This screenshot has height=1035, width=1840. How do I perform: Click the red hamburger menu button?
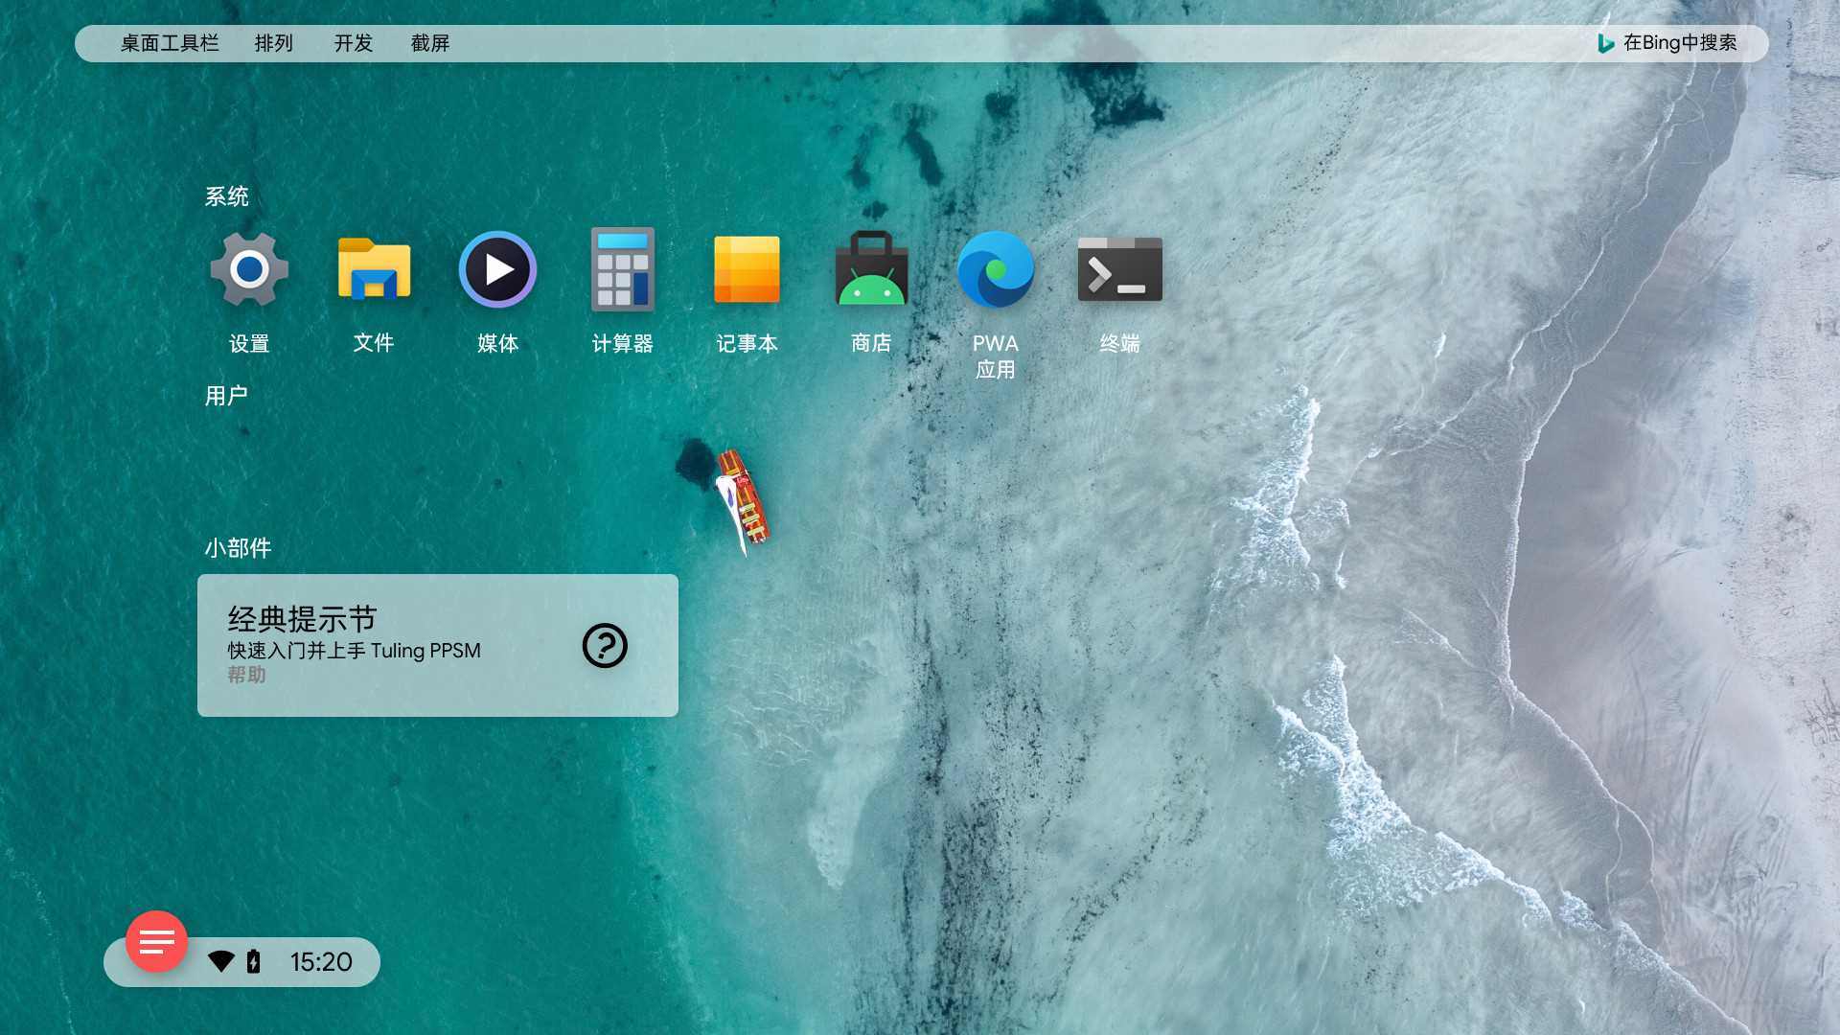tap(157, 941)
